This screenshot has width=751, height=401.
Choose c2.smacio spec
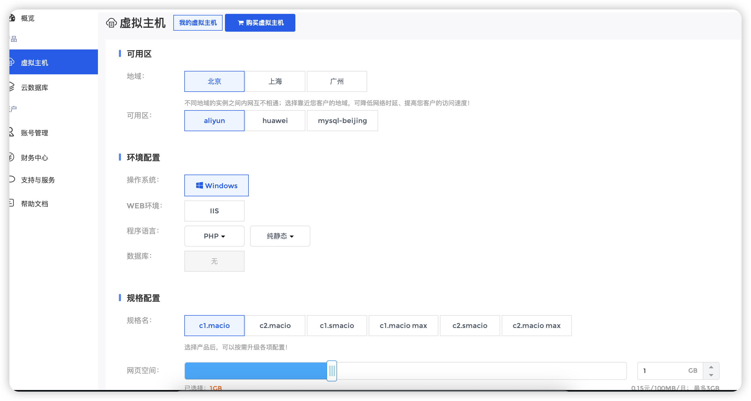(470, 326)
